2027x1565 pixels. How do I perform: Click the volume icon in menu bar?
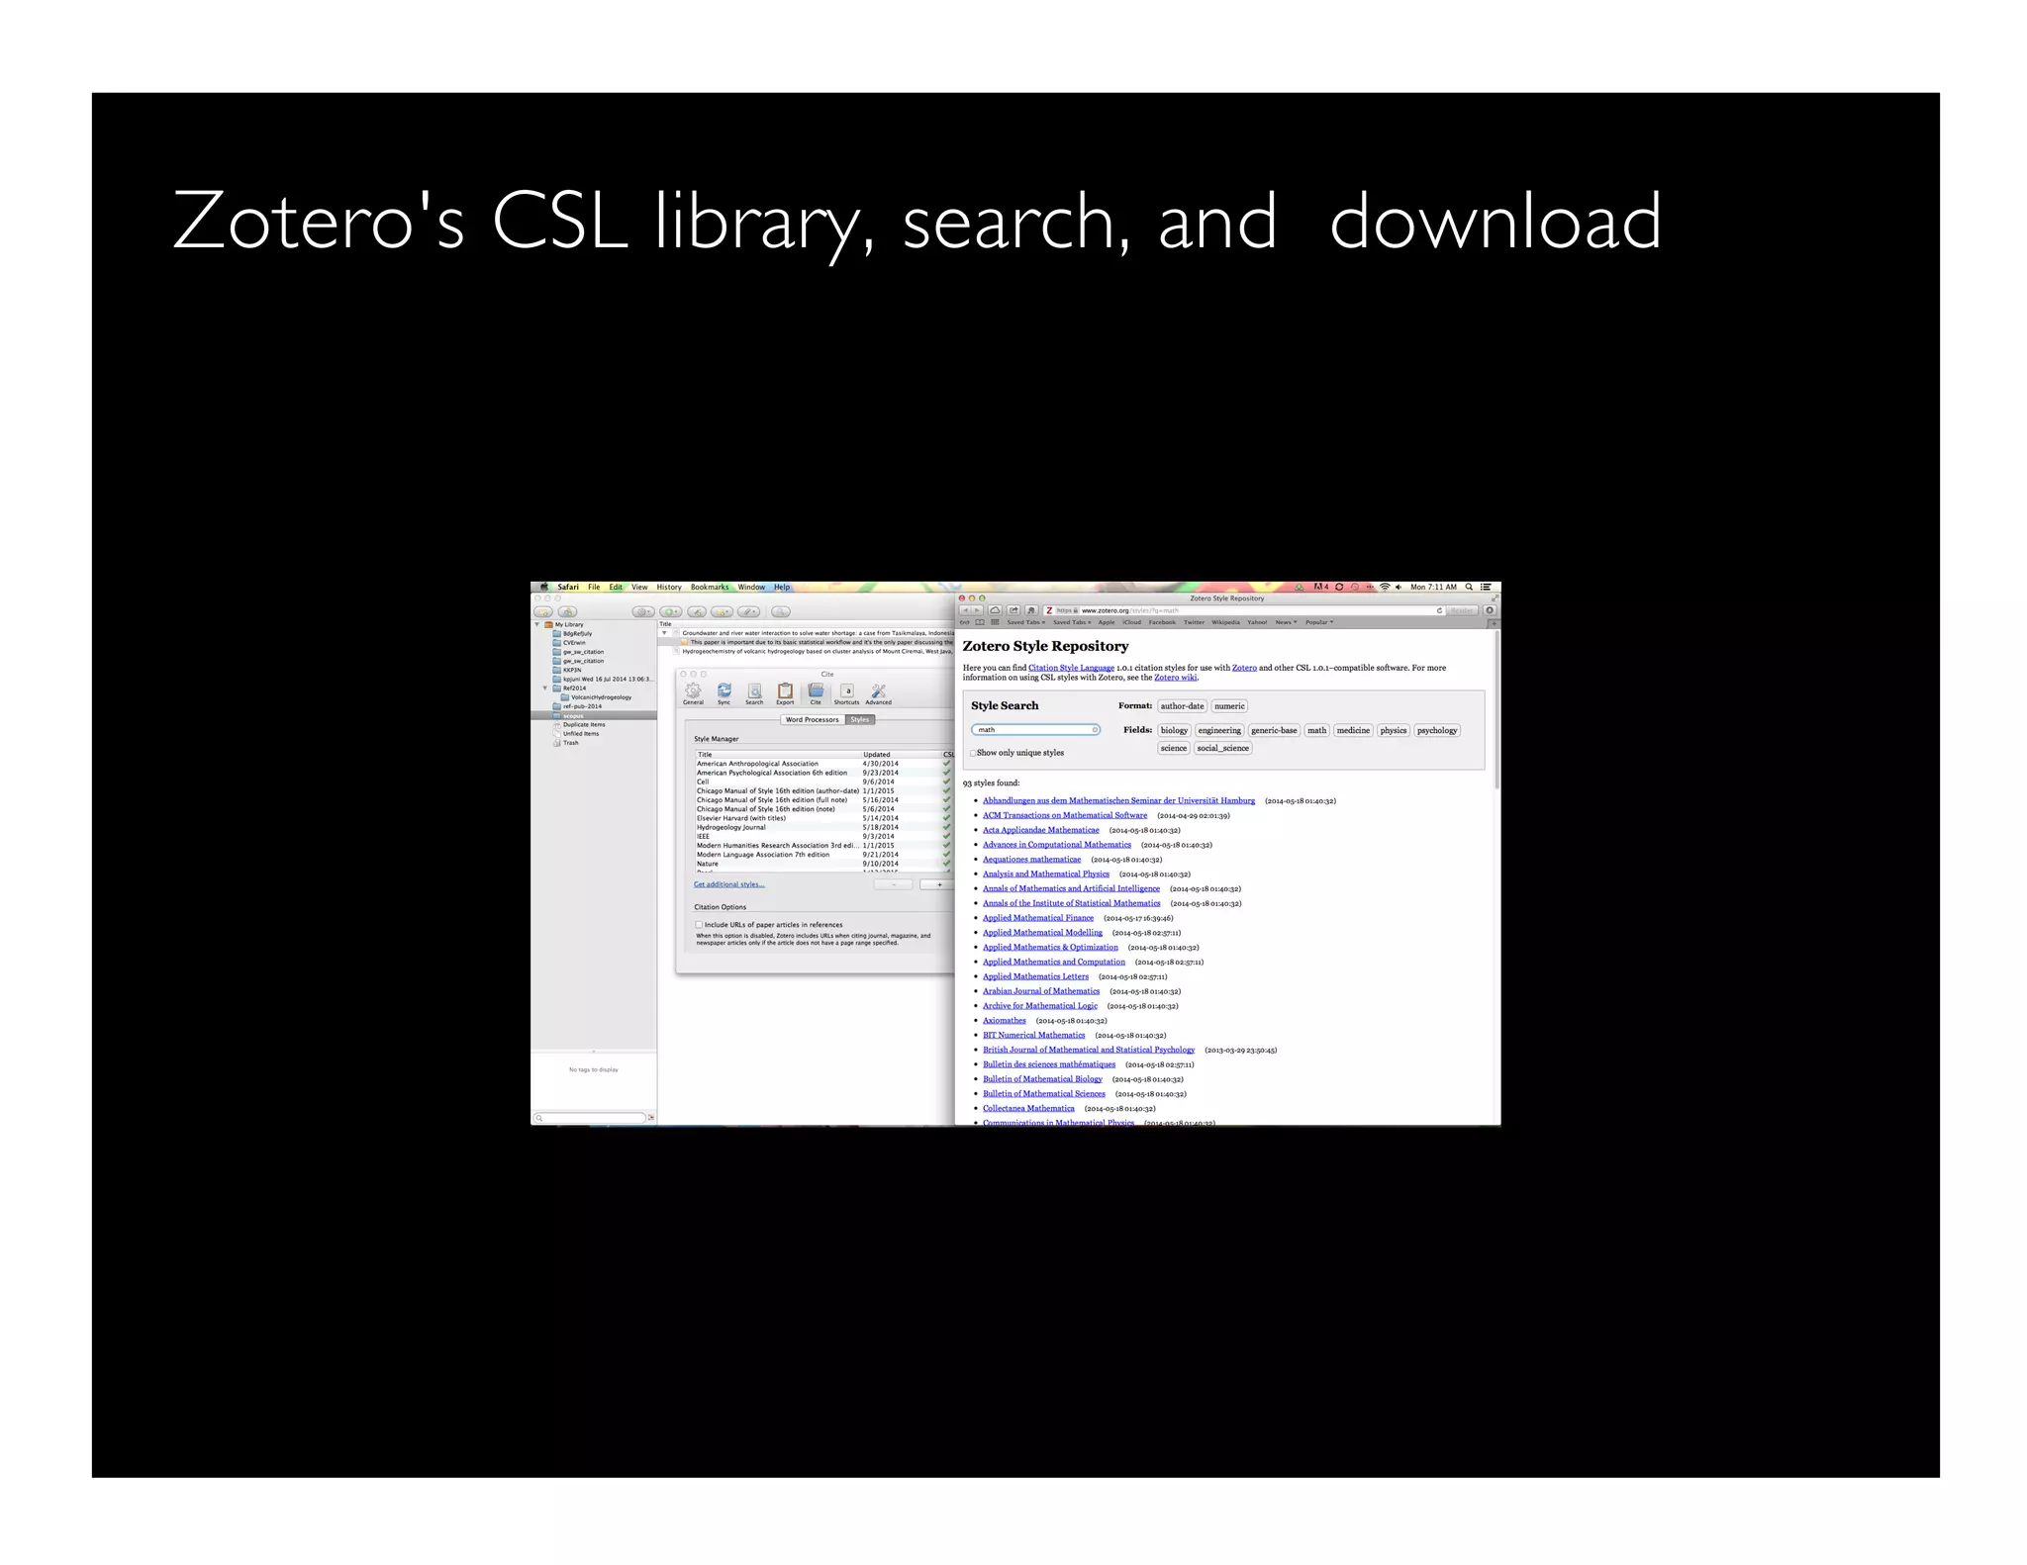pyautogui.click(x=1399, y=587)
